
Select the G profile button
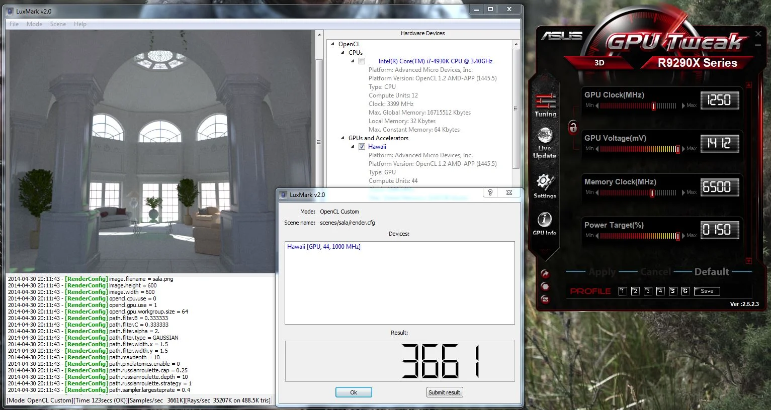pos(686,291)
